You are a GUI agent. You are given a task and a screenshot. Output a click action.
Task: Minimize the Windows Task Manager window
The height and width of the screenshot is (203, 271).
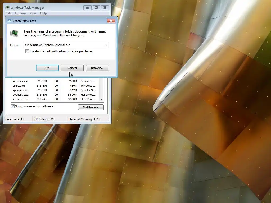(x=87, y=8)
